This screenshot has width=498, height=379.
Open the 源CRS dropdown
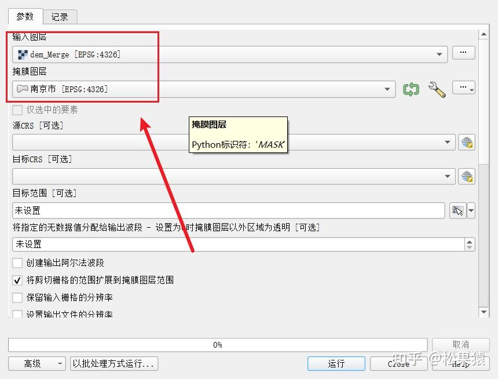(x=449, y=142)
